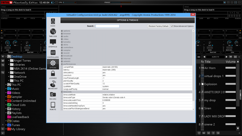242x136 pixels.
Task: Open Cloud Lists in browser tree
Action: tap(18, 105)
